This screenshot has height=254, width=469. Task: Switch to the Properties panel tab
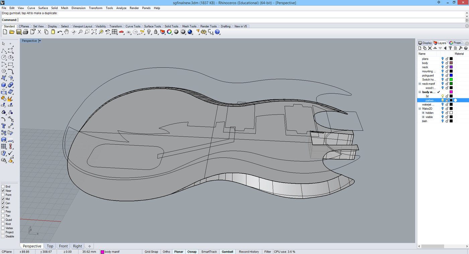pos(456,43)
